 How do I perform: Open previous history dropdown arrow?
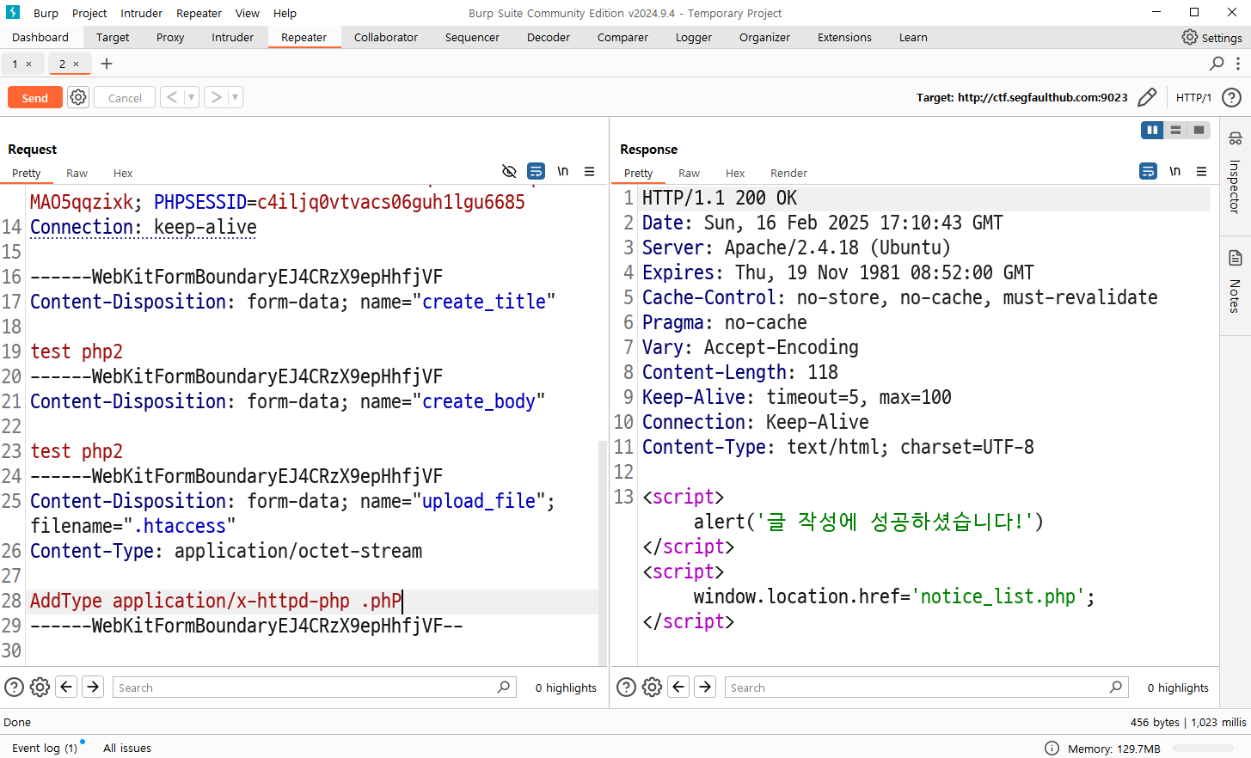[x=191, y=97]
